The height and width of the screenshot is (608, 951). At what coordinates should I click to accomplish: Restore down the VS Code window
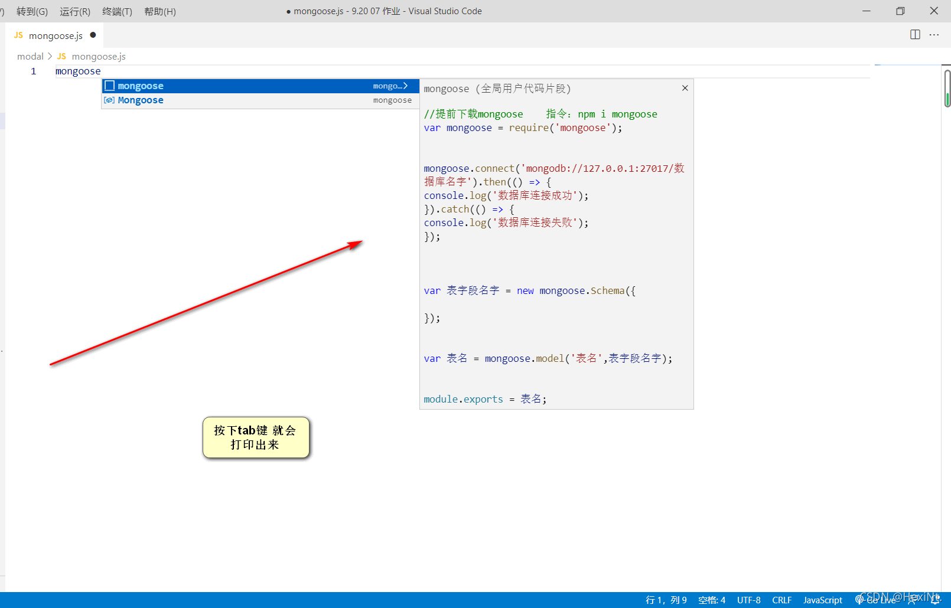[900, 11]
